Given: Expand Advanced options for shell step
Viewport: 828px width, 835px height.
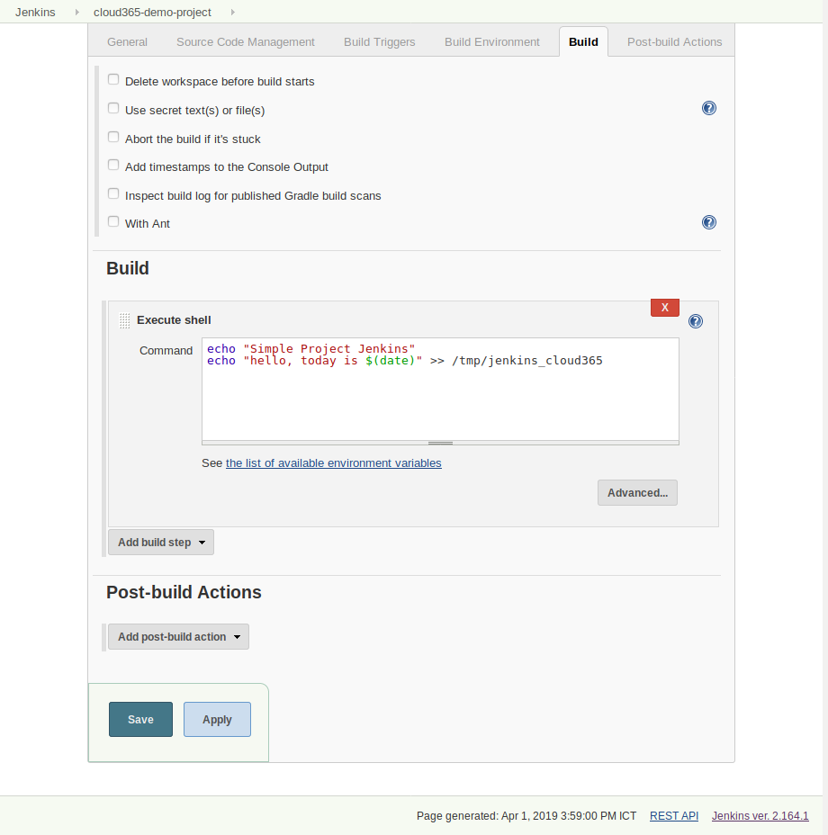Looking at the screenshot, I should point(637,492).
